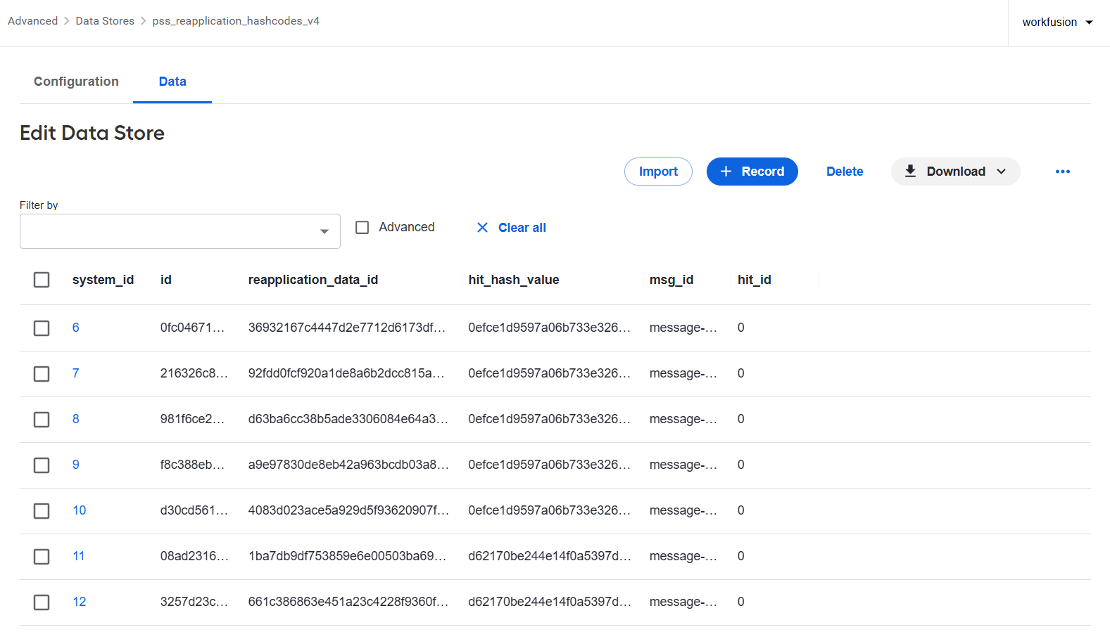This screenshot has height=639, width=1110.
Task: Open record with system_id 6
Action: [x=76, y=328]
